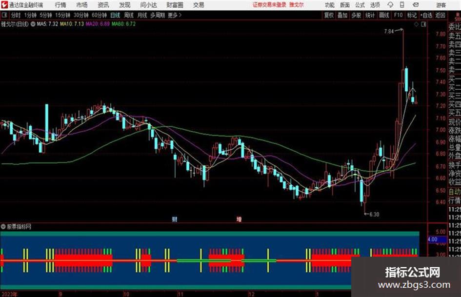Click the MA10: 7.13 label
Viewport: 461px width, 297px height.
(x=72, y=24)
